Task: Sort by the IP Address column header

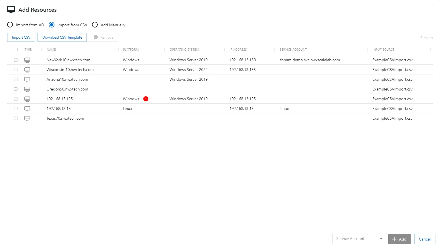Action: click(238, 50)
